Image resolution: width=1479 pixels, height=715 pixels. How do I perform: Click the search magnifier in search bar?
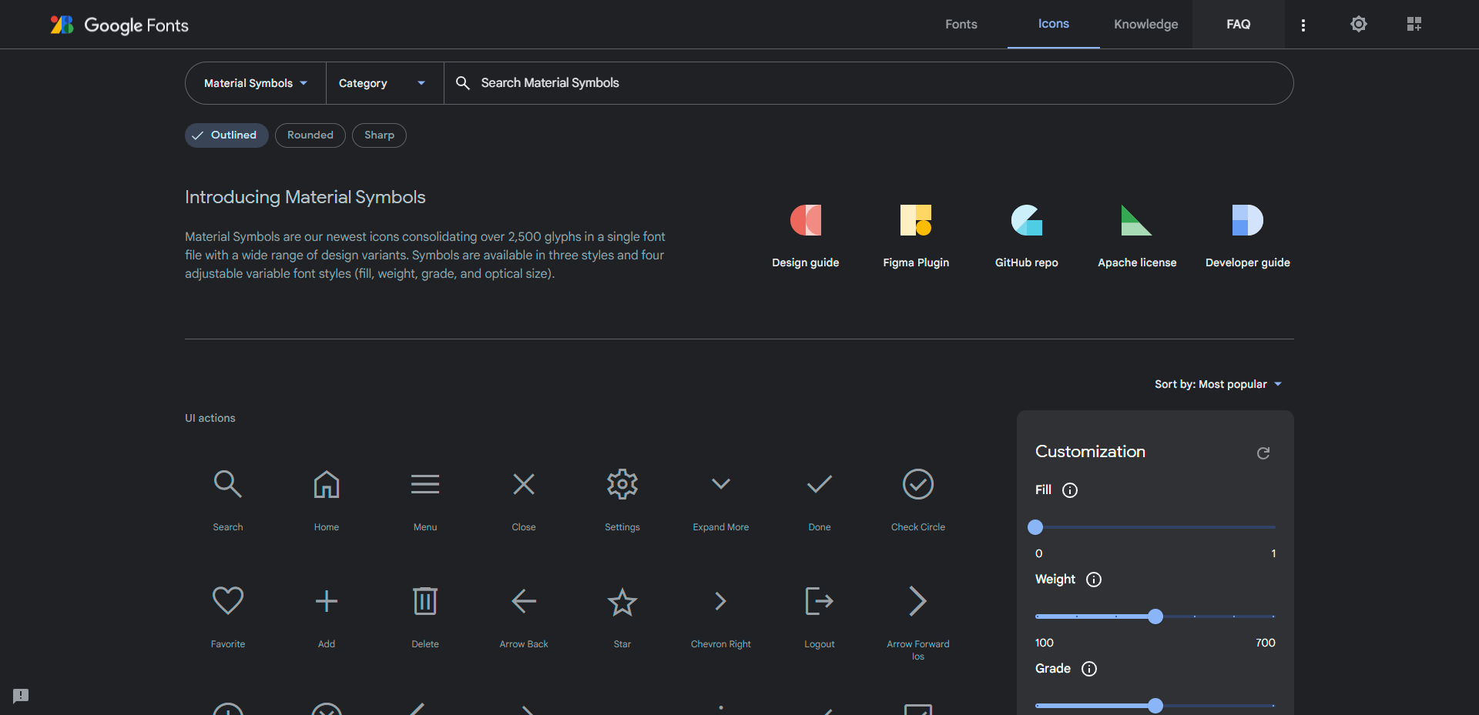(x=463, y=83)
